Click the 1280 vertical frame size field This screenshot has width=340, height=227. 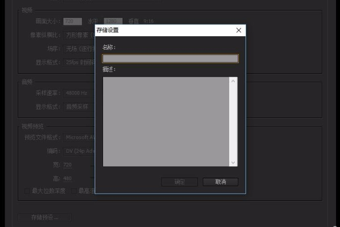113,22
